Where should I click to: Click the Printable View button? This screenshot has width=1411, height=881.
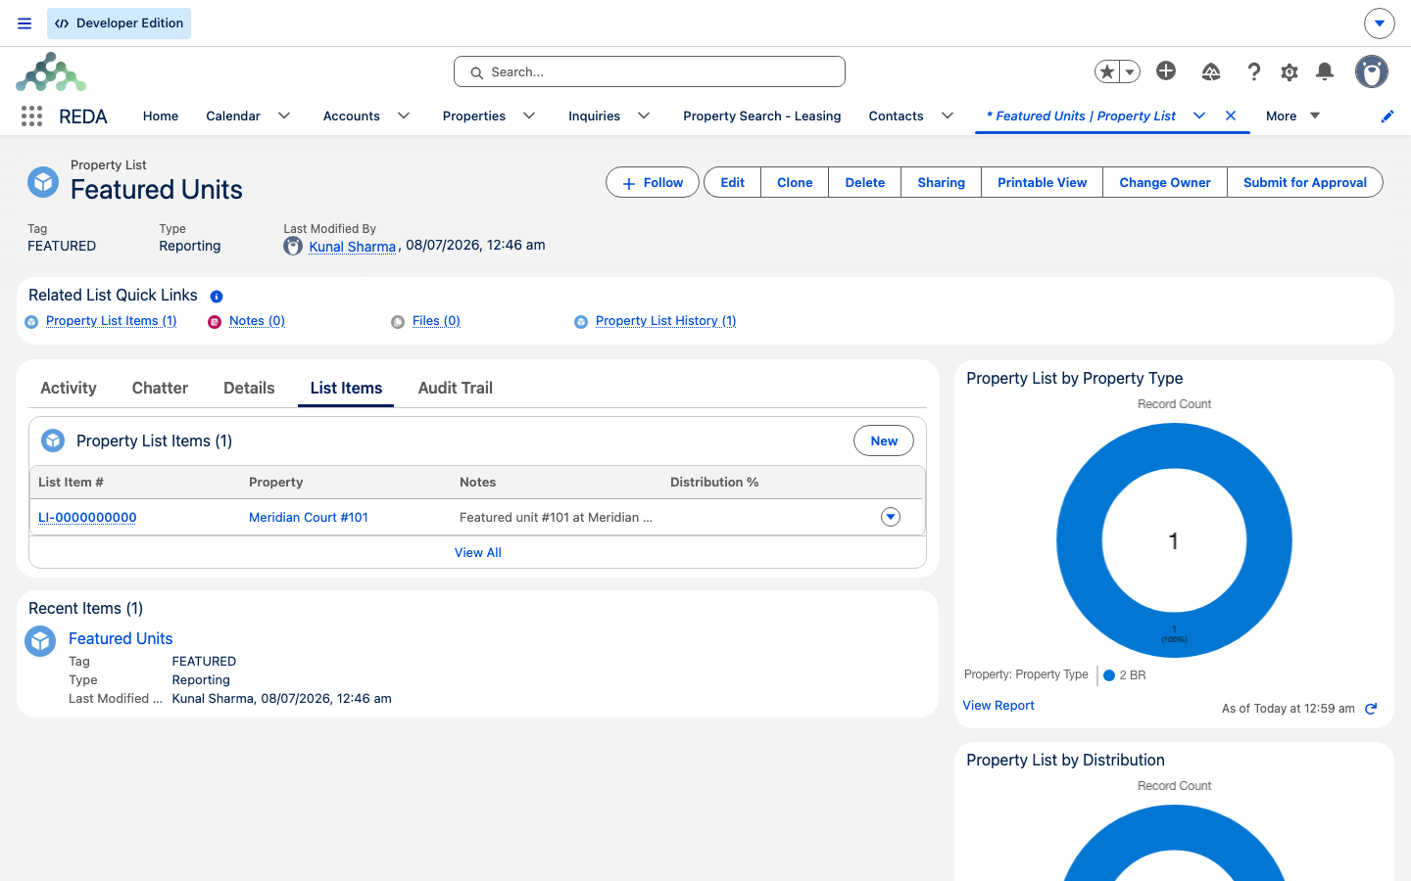(x=1042, y=182)
